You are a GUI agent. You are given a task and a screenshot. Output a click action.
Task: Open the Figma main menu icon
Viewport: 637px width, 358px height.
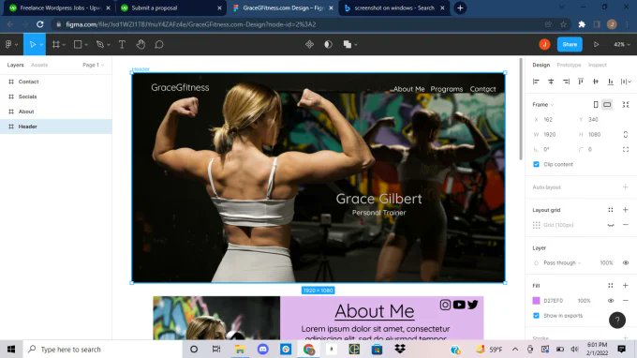tap(8, 44)
